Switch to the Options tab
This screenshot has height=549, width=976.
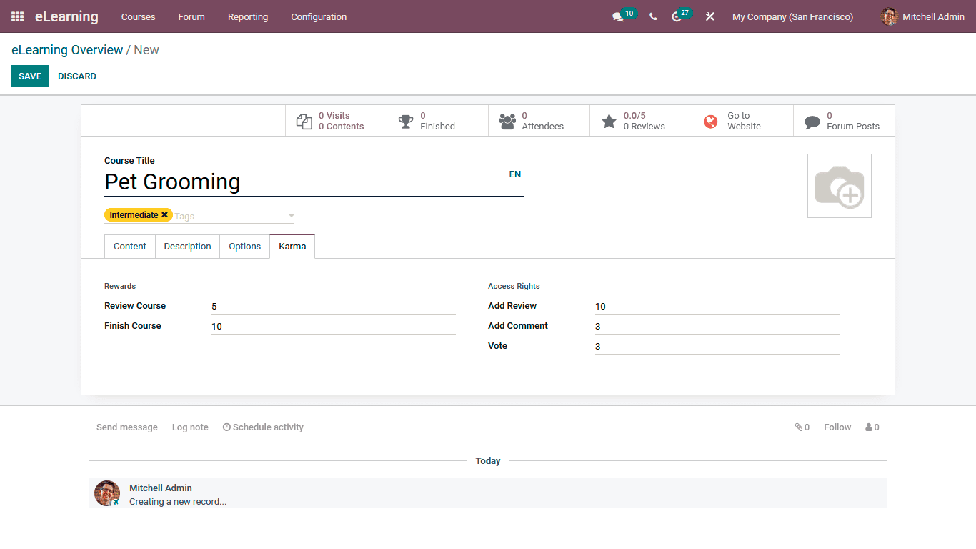244,246
